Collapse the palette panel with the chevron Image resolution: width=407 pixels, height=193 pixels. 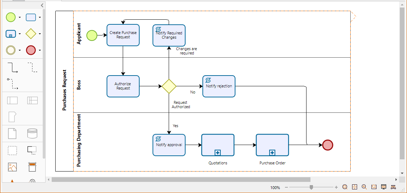pos(42,5)
